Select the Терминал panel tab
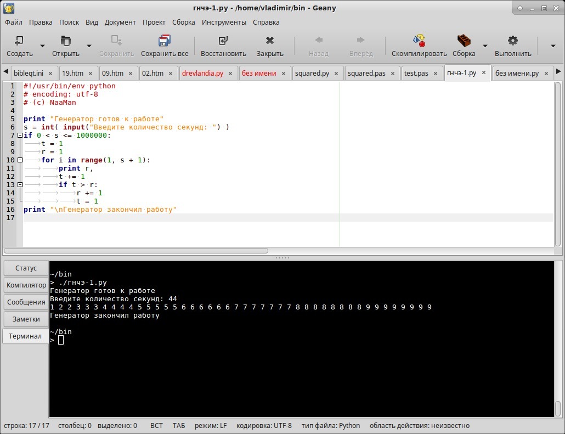565x434 pixels. click(x=25, y=336)
